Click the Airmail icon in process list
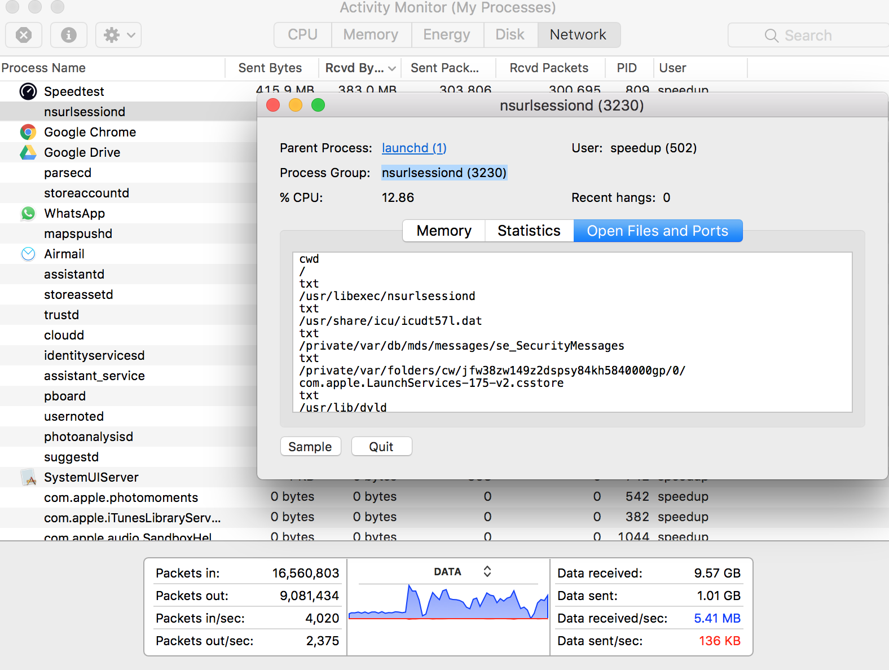Image resolution: width=889 pixels, height=670 pixels. coord(28,254)
